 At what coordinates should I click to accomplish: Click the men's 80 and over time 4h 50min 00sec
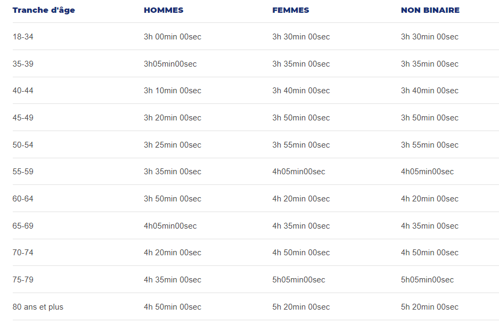173,307
